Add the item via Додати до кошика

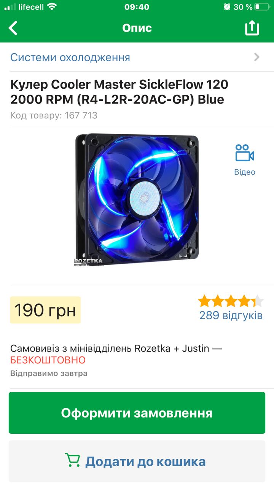pyautogui.click(x=137, y=461)
